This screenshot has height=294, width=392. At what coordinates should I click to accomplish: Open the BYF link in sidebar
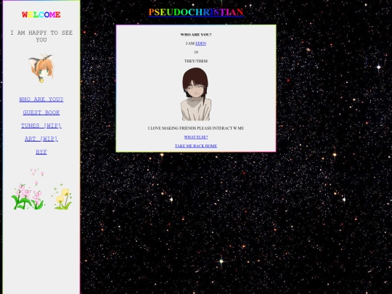pos(41,152)
